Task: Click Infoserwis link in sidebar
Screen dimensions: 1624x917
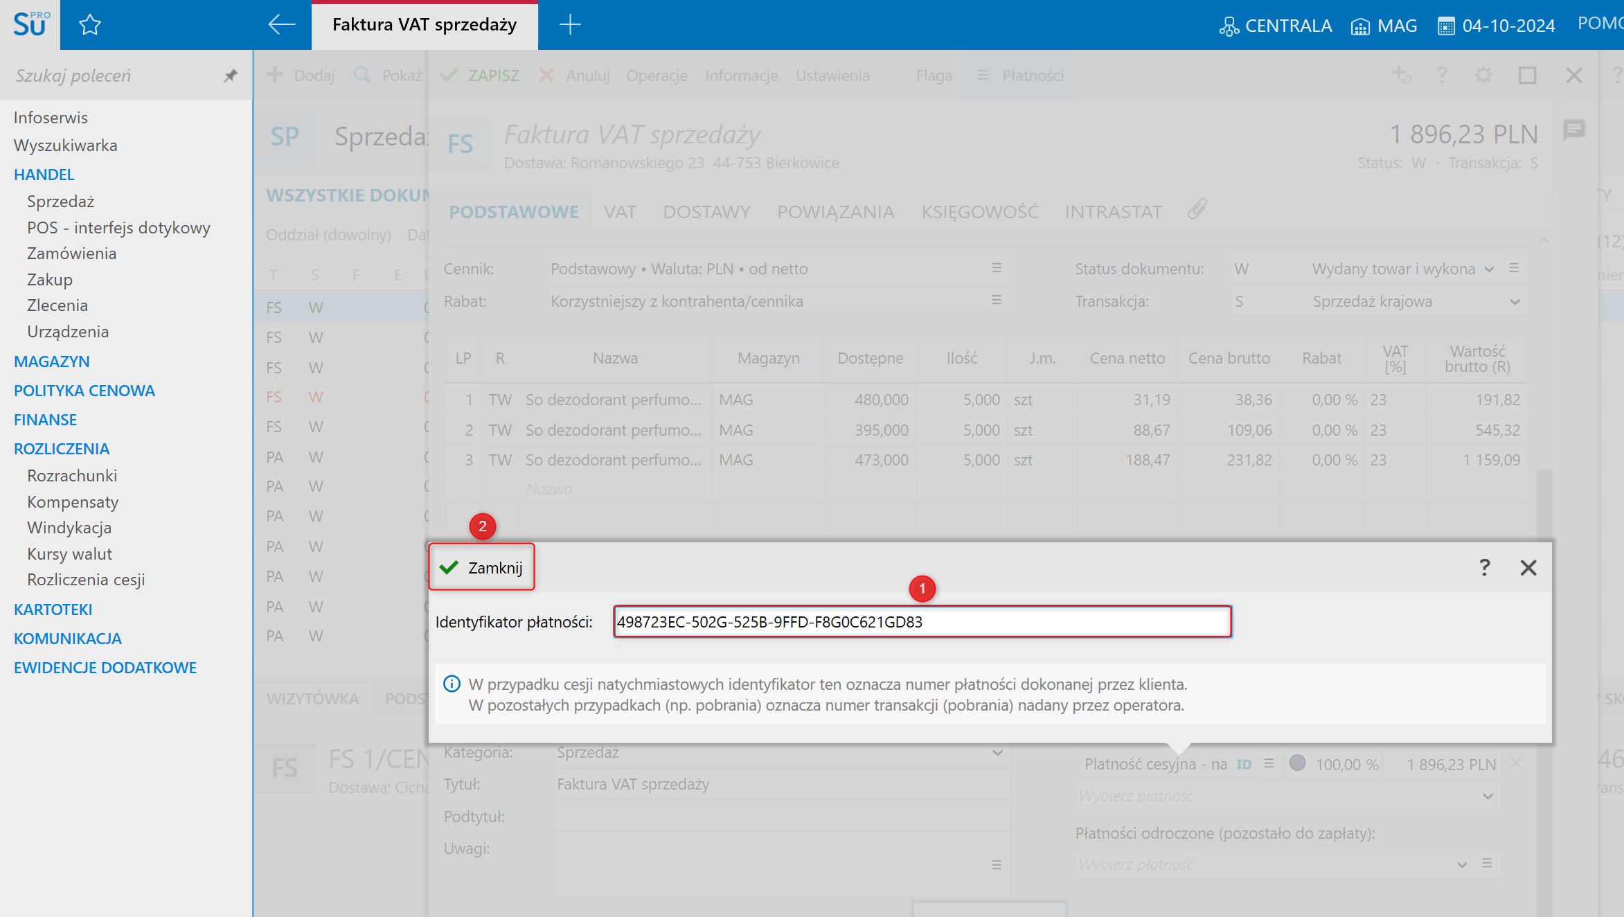Action: pyautogui.click(x=51, y=118)
